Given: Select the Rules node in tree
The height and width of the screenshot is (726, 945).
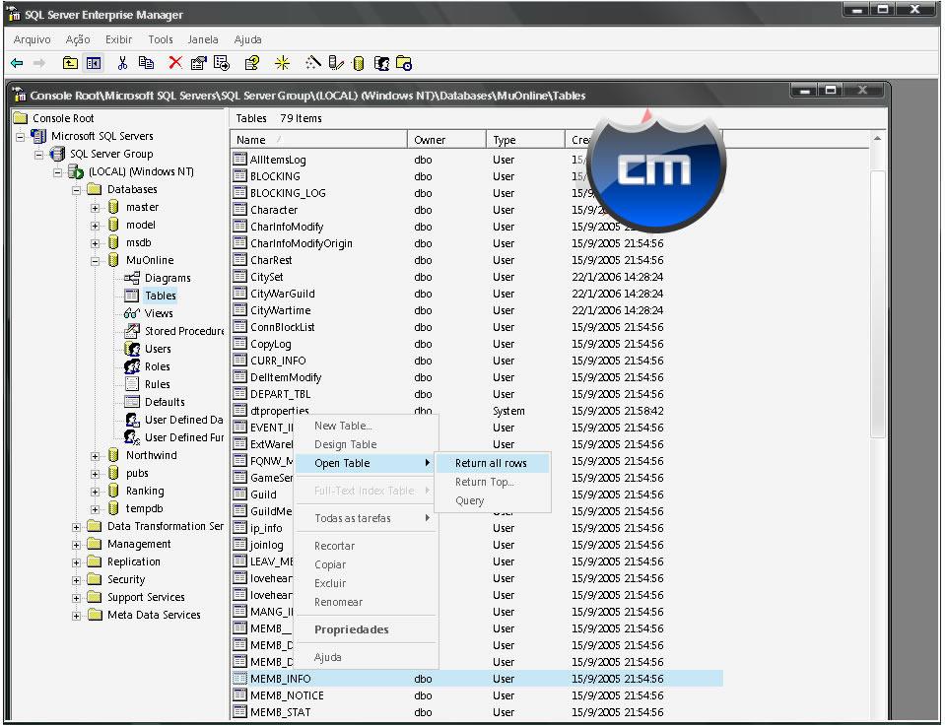Looking at the screenshot, I should tap(158, 384).
